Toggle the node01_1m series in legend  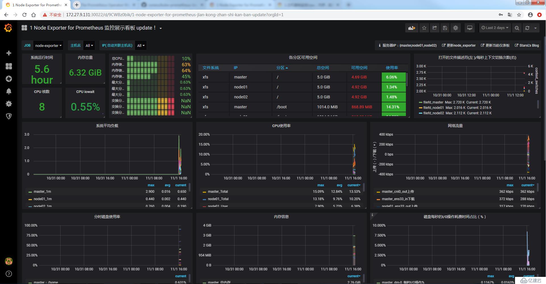click(43, 199)
